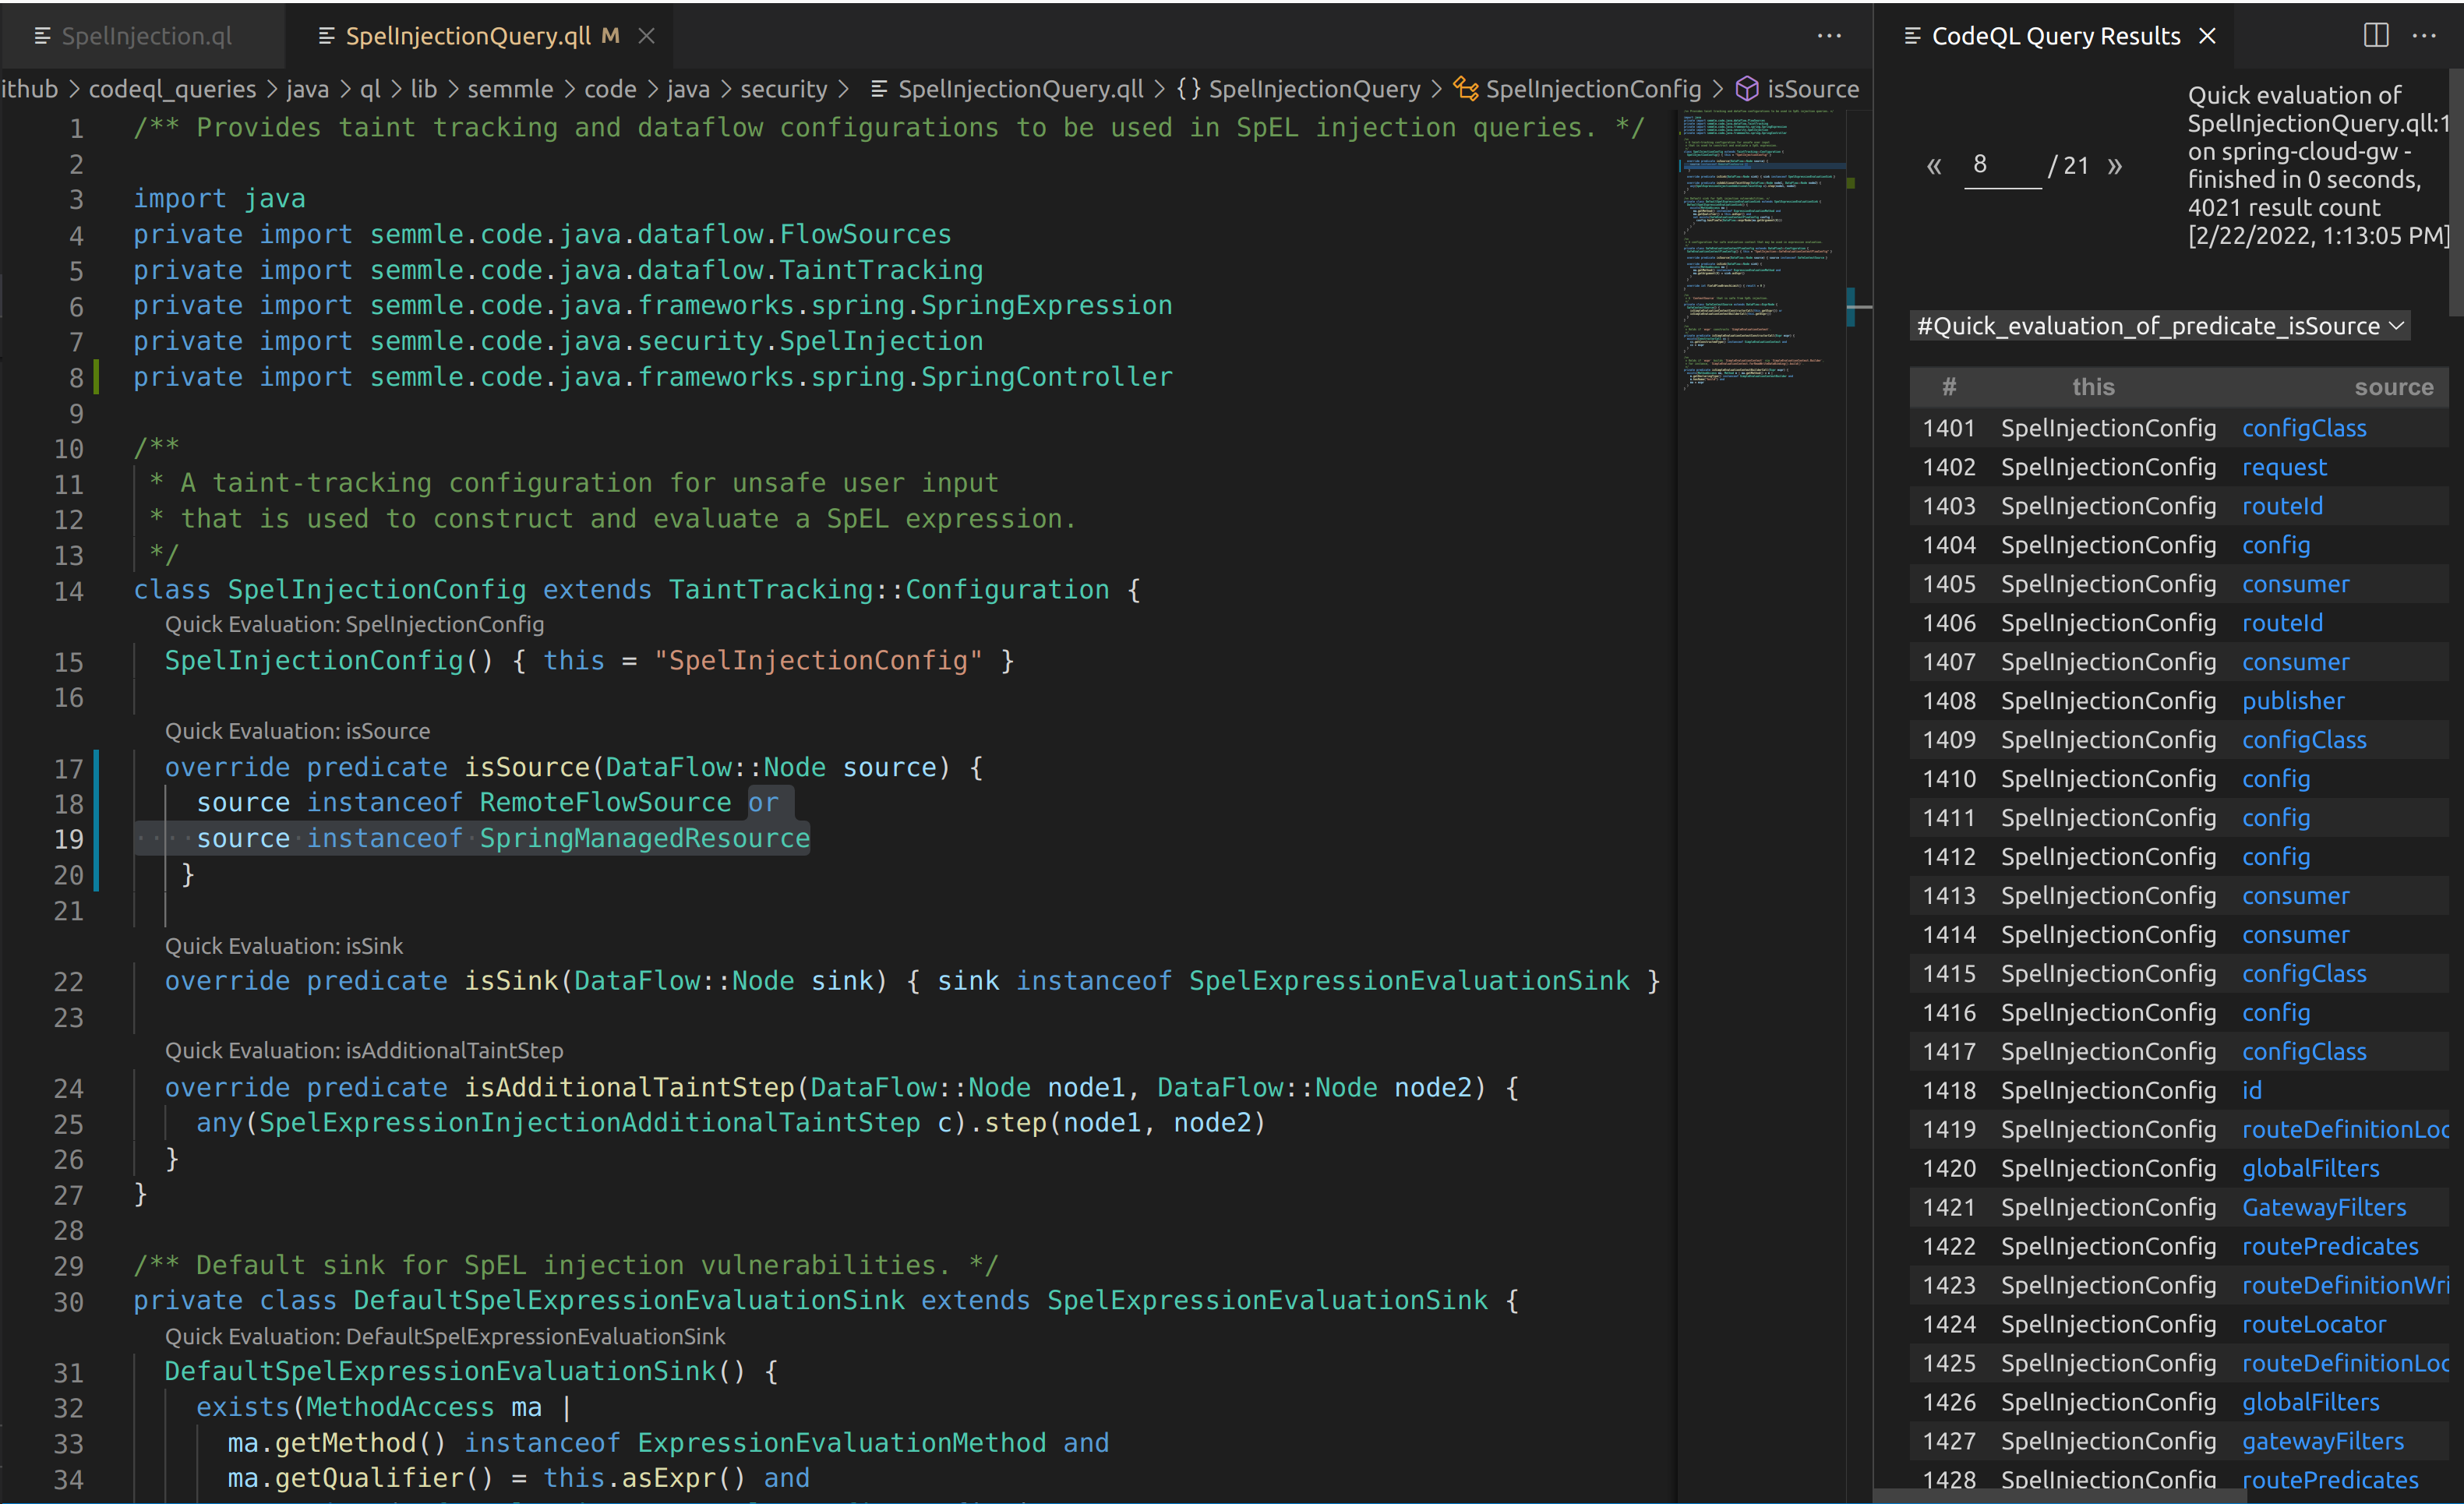
Task: Run Quick Evaluation: isAdditionalTaintStep code lens
Action: tap(363, 1050)
